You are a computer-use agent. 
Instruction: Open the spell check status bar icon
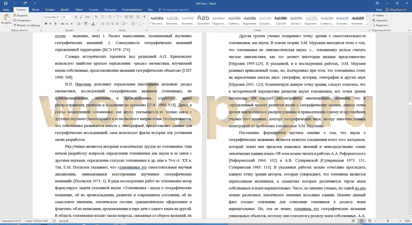(x=54, y=221)
